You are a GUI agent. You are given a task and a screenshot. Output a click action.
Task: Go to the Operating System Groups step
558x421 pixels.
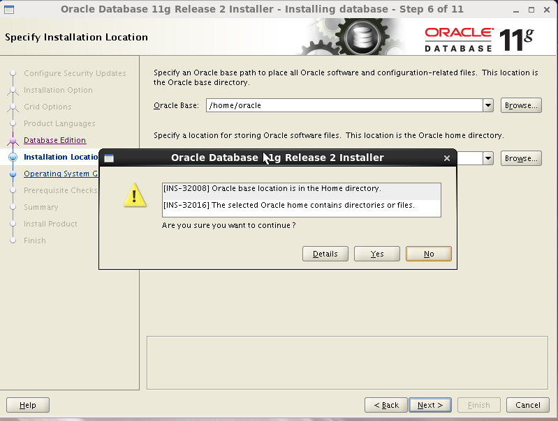pos(61,174)
